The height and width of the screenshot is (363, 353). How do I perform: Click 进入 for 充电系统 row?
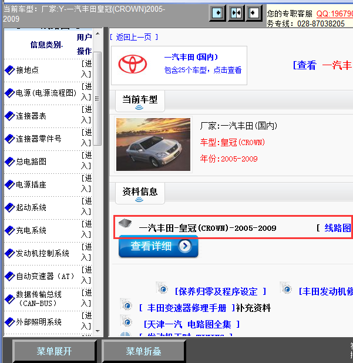click(x=86, y=230)
